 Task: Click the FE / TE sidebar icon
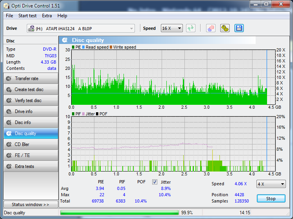(x=9, y=155)
